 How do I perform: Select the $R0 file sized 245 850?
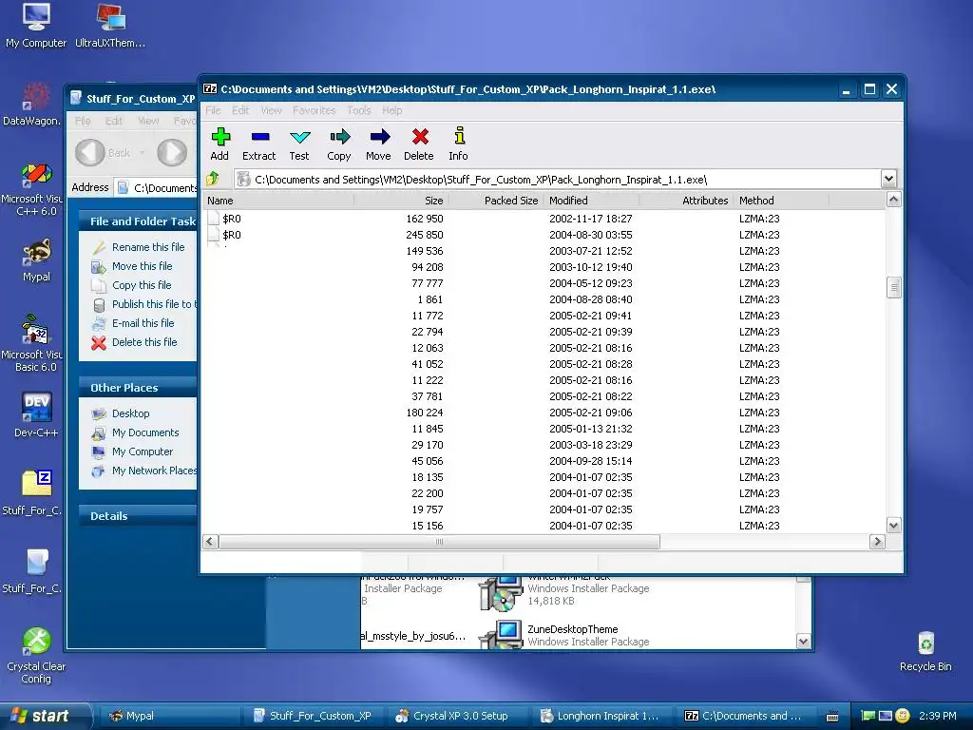point(544,235)
